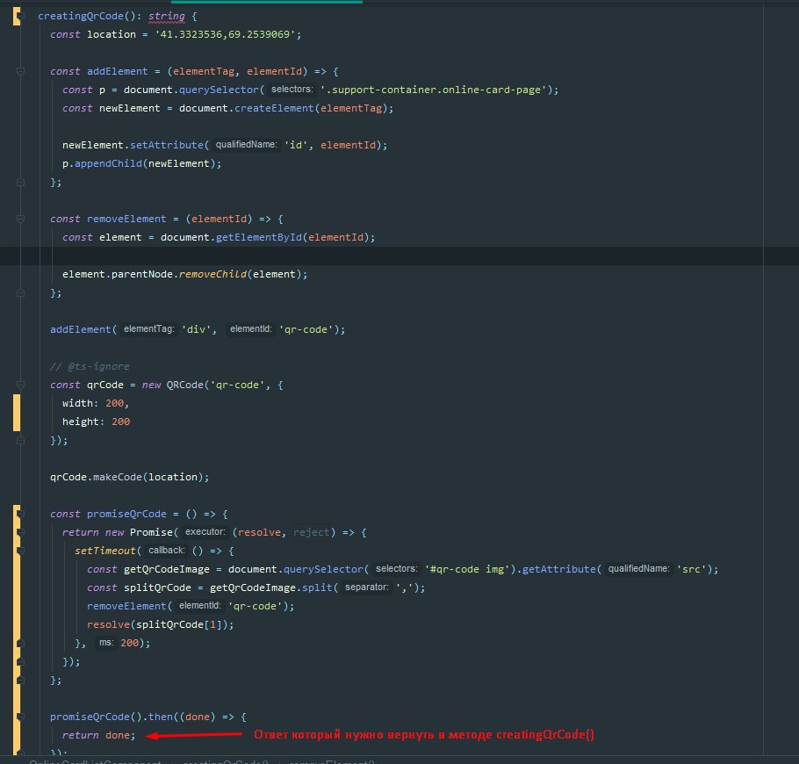The width and height of the screenshot is (799, 764).
Task: Click the 'ms:' parameter hint
Action: pyautogui.click(x=106, y=643)
